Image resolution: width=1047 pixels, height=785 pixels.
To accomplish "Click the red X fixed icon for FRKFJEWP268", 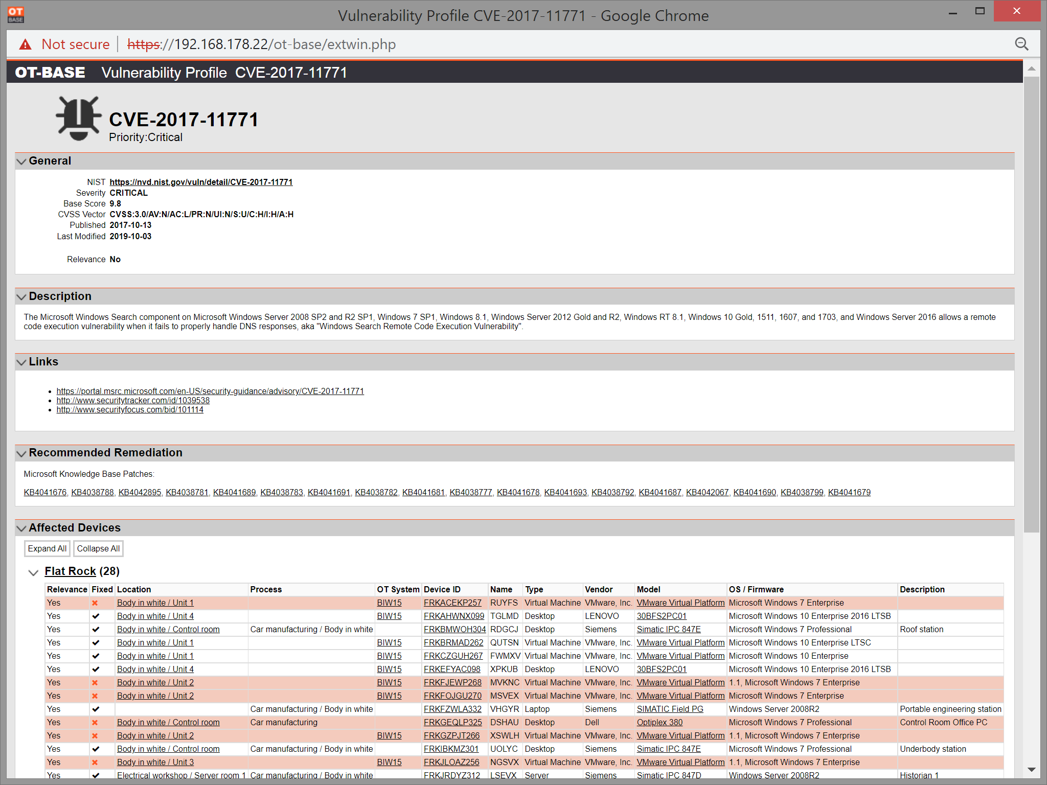I will pos(95,683).
